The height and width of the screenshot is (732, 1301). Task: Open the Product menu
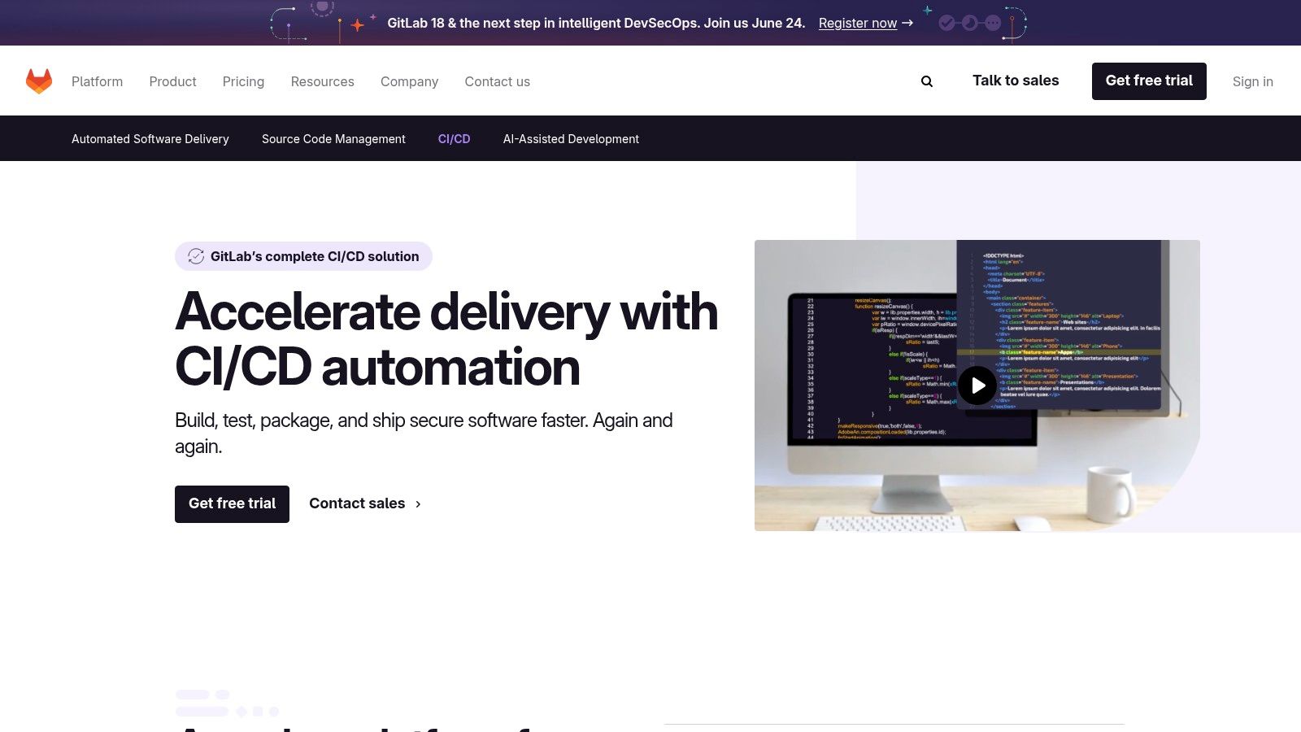coord(172,81)
